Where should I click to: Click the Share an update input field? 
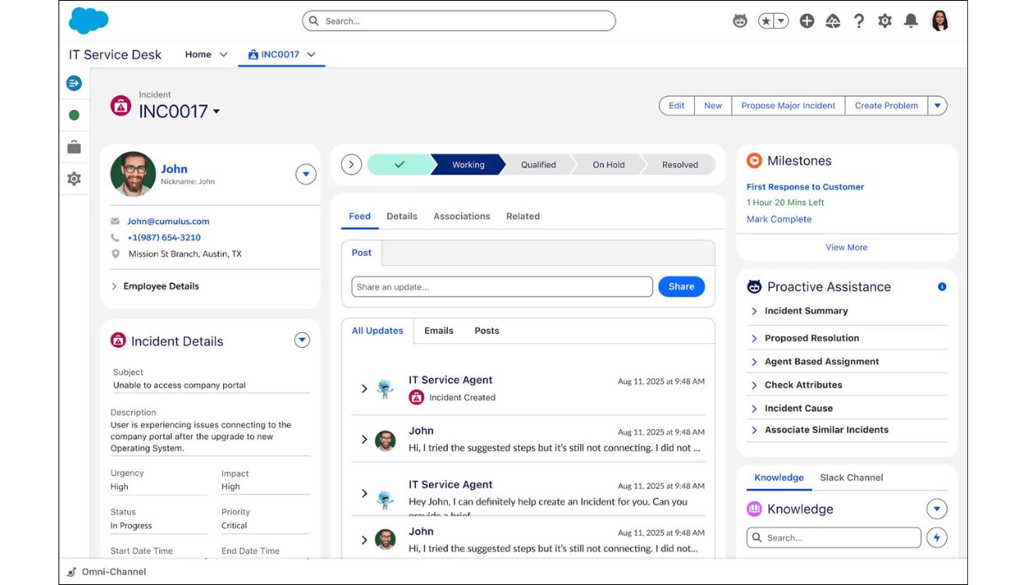pyautogui.click(x=502, y=287)
